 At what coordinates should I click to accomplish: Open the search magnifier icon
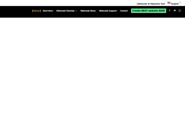tap(179, 11)
